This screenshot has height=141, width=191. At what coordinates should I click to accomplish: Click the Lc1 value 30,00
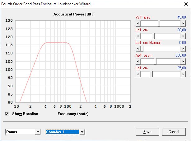pyautogui.click(x=181, y=30)
